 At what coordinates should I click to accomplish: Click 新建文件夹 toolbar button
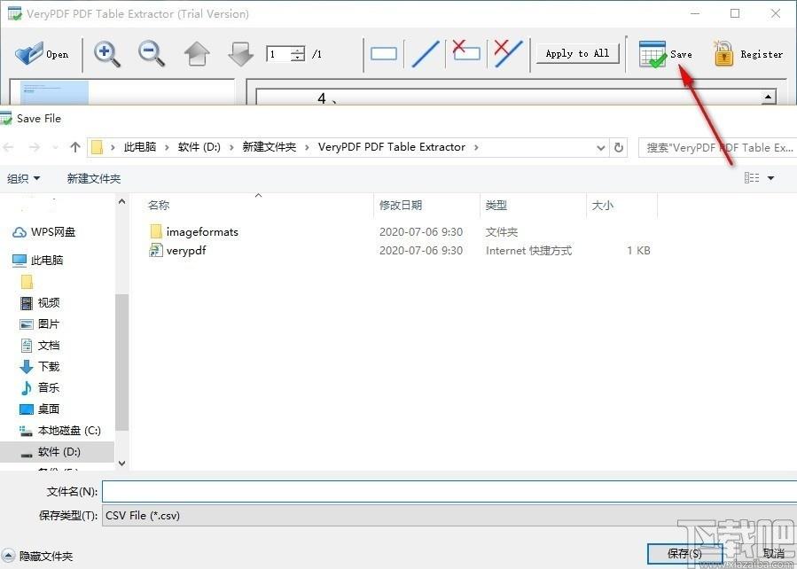click(94, 178)
